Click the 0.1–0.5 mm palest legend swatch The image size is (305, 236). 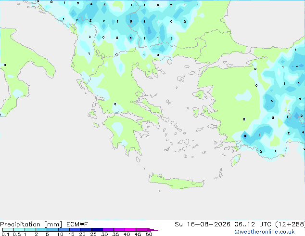(8, 230)
